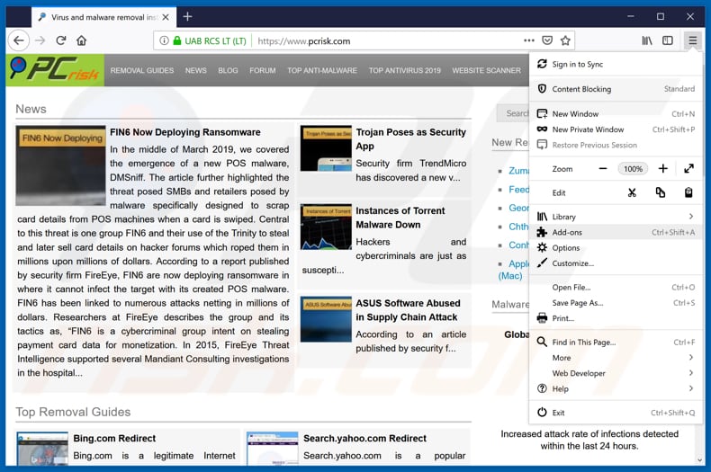This screenshot has width=711, height=472.
Task: Open a New Private Window
Action: 616,129
